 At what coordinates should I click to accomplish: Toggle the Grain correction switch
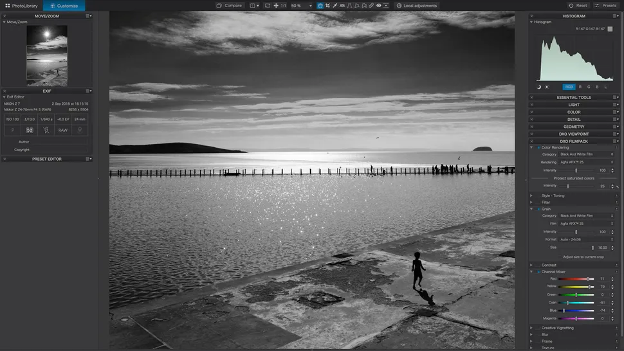click(x=538, y=209)
